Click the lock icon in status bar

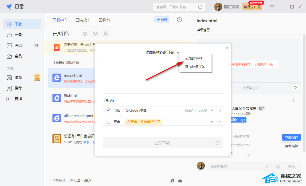point(180,181)
